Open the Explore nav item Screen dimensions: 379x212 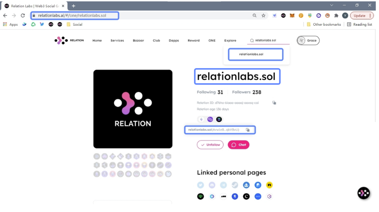(x=230, y=40)
